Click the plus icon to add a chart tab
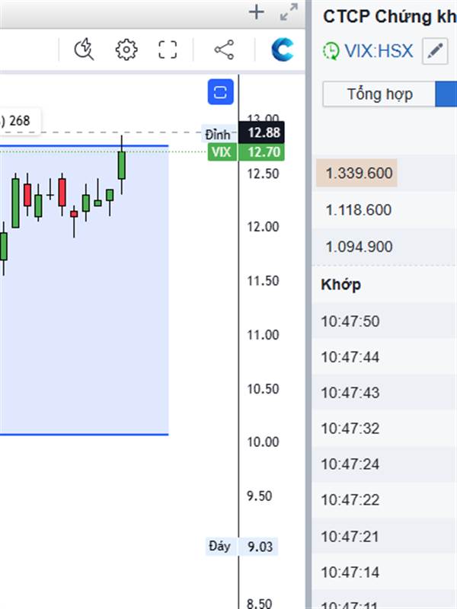The height and width of the screenshot is (609, 457). tap(257, 12)
